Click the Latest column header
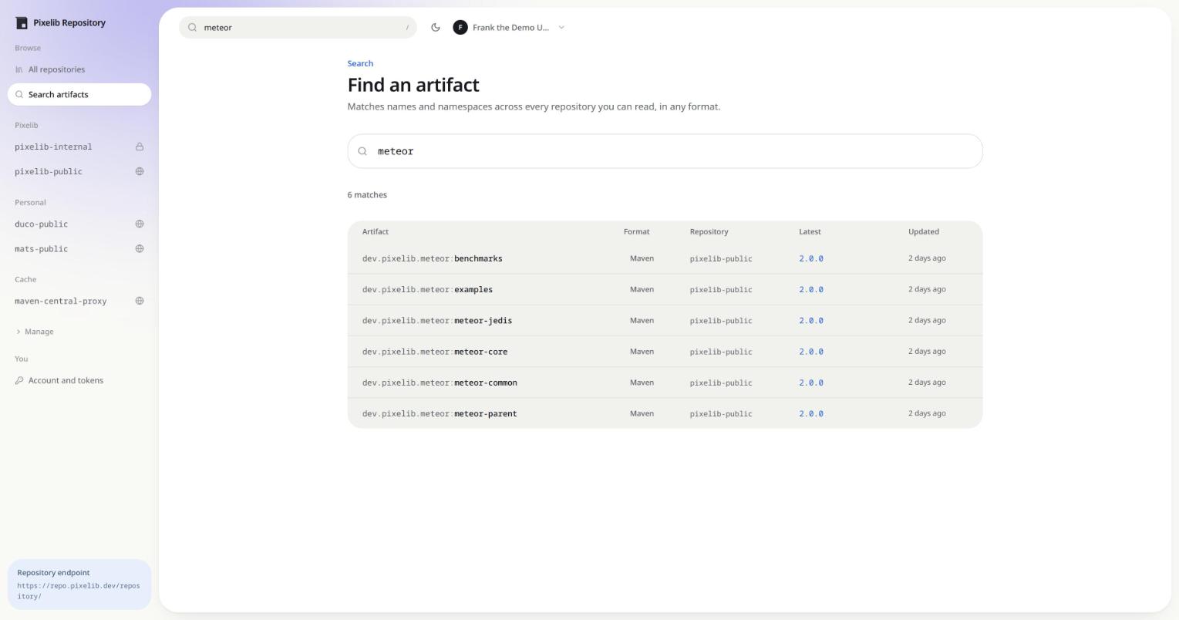Image resolution: width=1179 pixels, height=620 pixels. [x=810, y=231]
